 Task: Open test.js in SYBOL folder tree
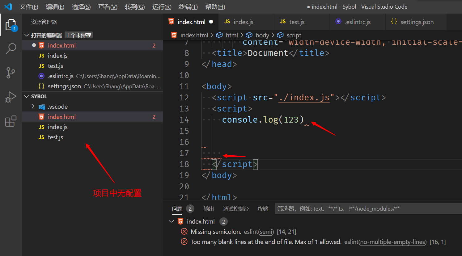pos(92,137)
